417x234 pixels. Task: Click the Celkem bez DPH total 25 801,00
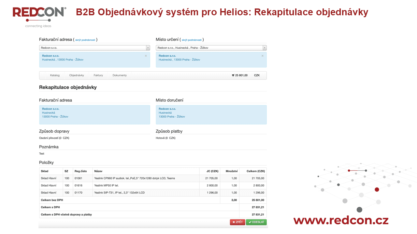(258, 200)
